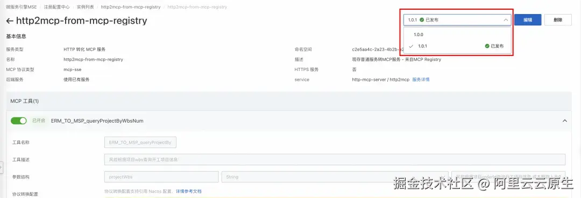Click the green 已发布 status icon in dropdown list

coord(487,46)
